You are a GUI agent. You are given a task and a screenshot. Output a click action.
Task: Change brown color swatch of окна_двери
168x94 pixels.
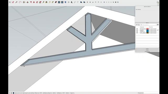[x=148, y=33]
